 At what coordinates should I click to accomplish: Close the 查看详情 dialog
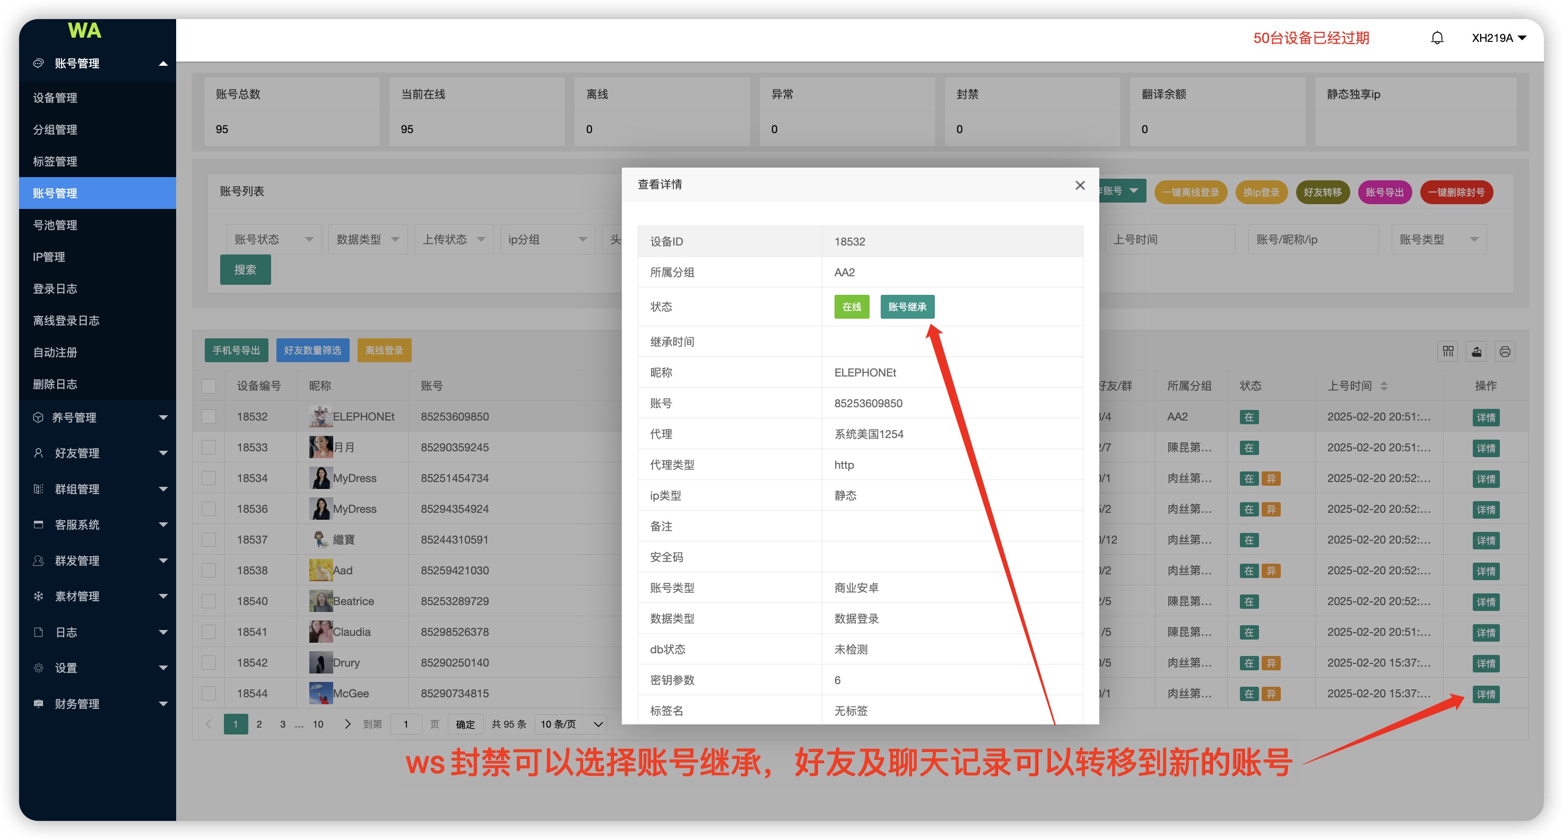click(1080, 185)
